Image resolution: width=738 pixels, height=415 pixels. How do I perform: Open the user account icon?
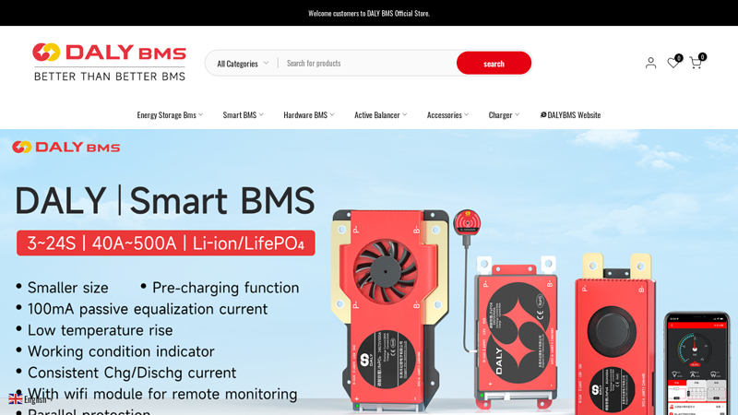coord(650,63)
